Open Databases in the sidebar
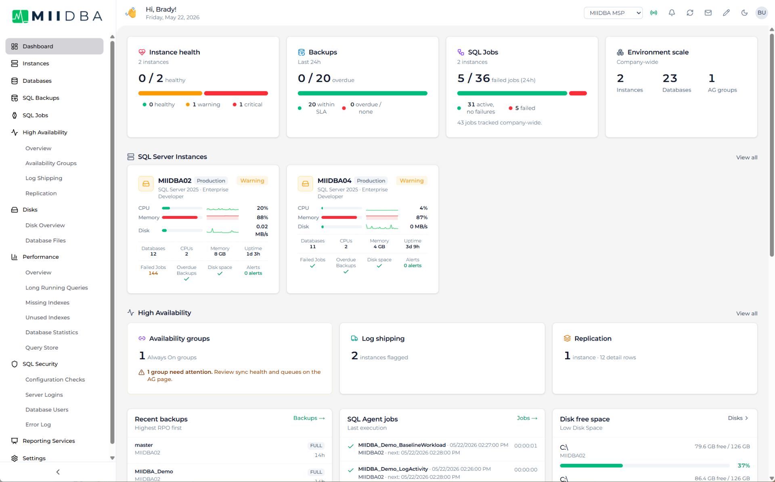Screen dimensions: 775x482 coord(54,81)
